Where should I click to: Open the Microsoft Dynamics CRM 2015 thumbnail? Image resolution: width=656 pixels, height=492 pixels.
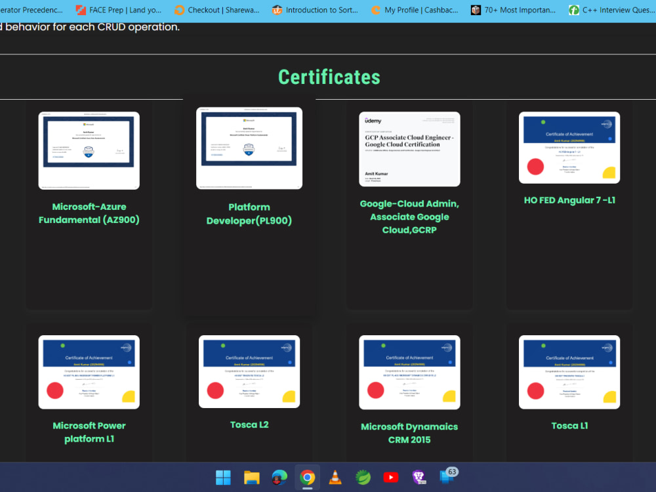(x=409, y=373)
